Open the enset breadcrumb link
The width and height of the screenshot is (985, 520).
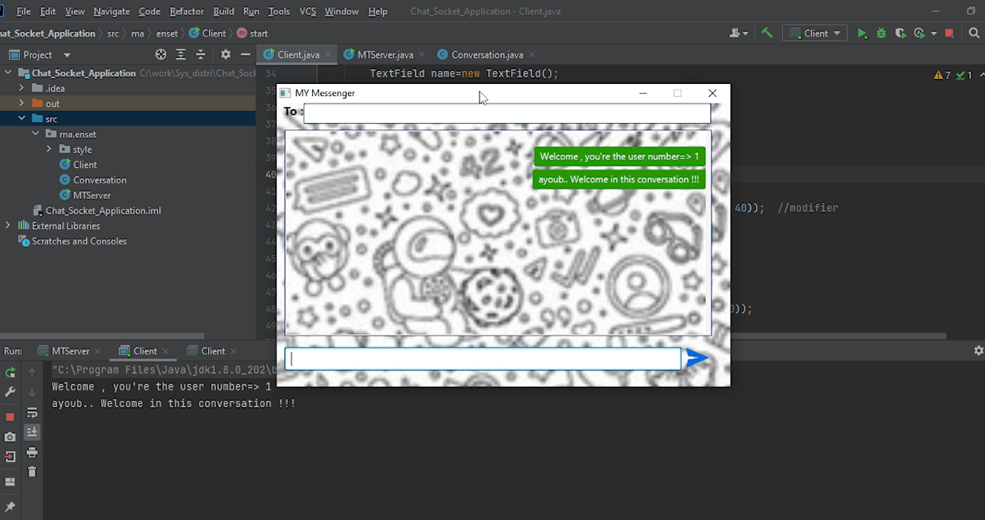(x=166, y=34)
